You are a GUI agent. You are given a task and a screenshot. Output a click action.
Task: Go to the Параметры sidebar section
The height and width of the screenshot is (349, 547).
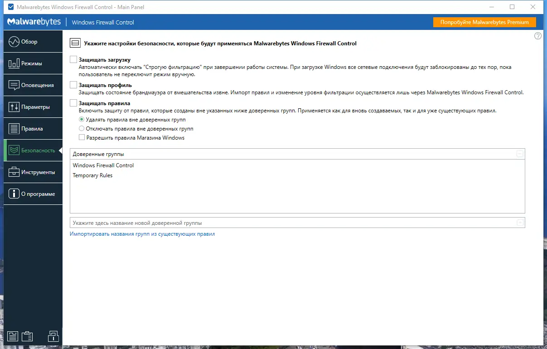coord(33,107)
